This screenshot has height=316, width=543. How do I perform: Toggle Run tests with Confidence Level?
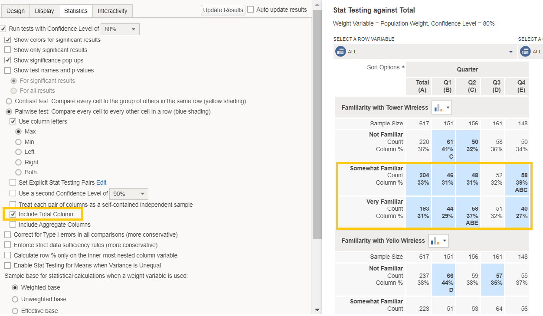(x=3, y=29)
